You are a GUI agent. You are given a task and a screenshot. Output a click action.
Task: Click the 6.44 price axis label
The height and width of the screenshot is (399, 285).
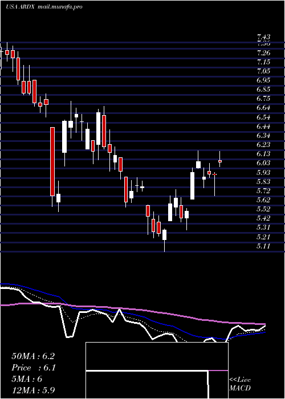coord(263,127)
